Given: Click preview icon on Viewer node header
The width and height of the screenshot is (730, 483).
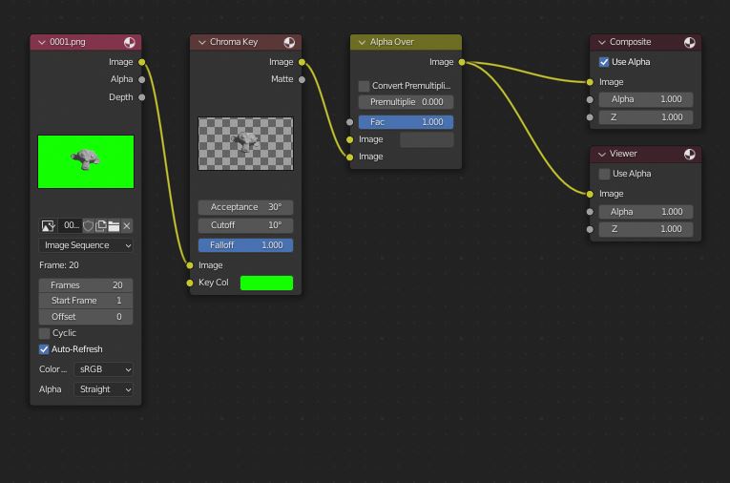Looking at the screenshot, I should click(689, 154).
